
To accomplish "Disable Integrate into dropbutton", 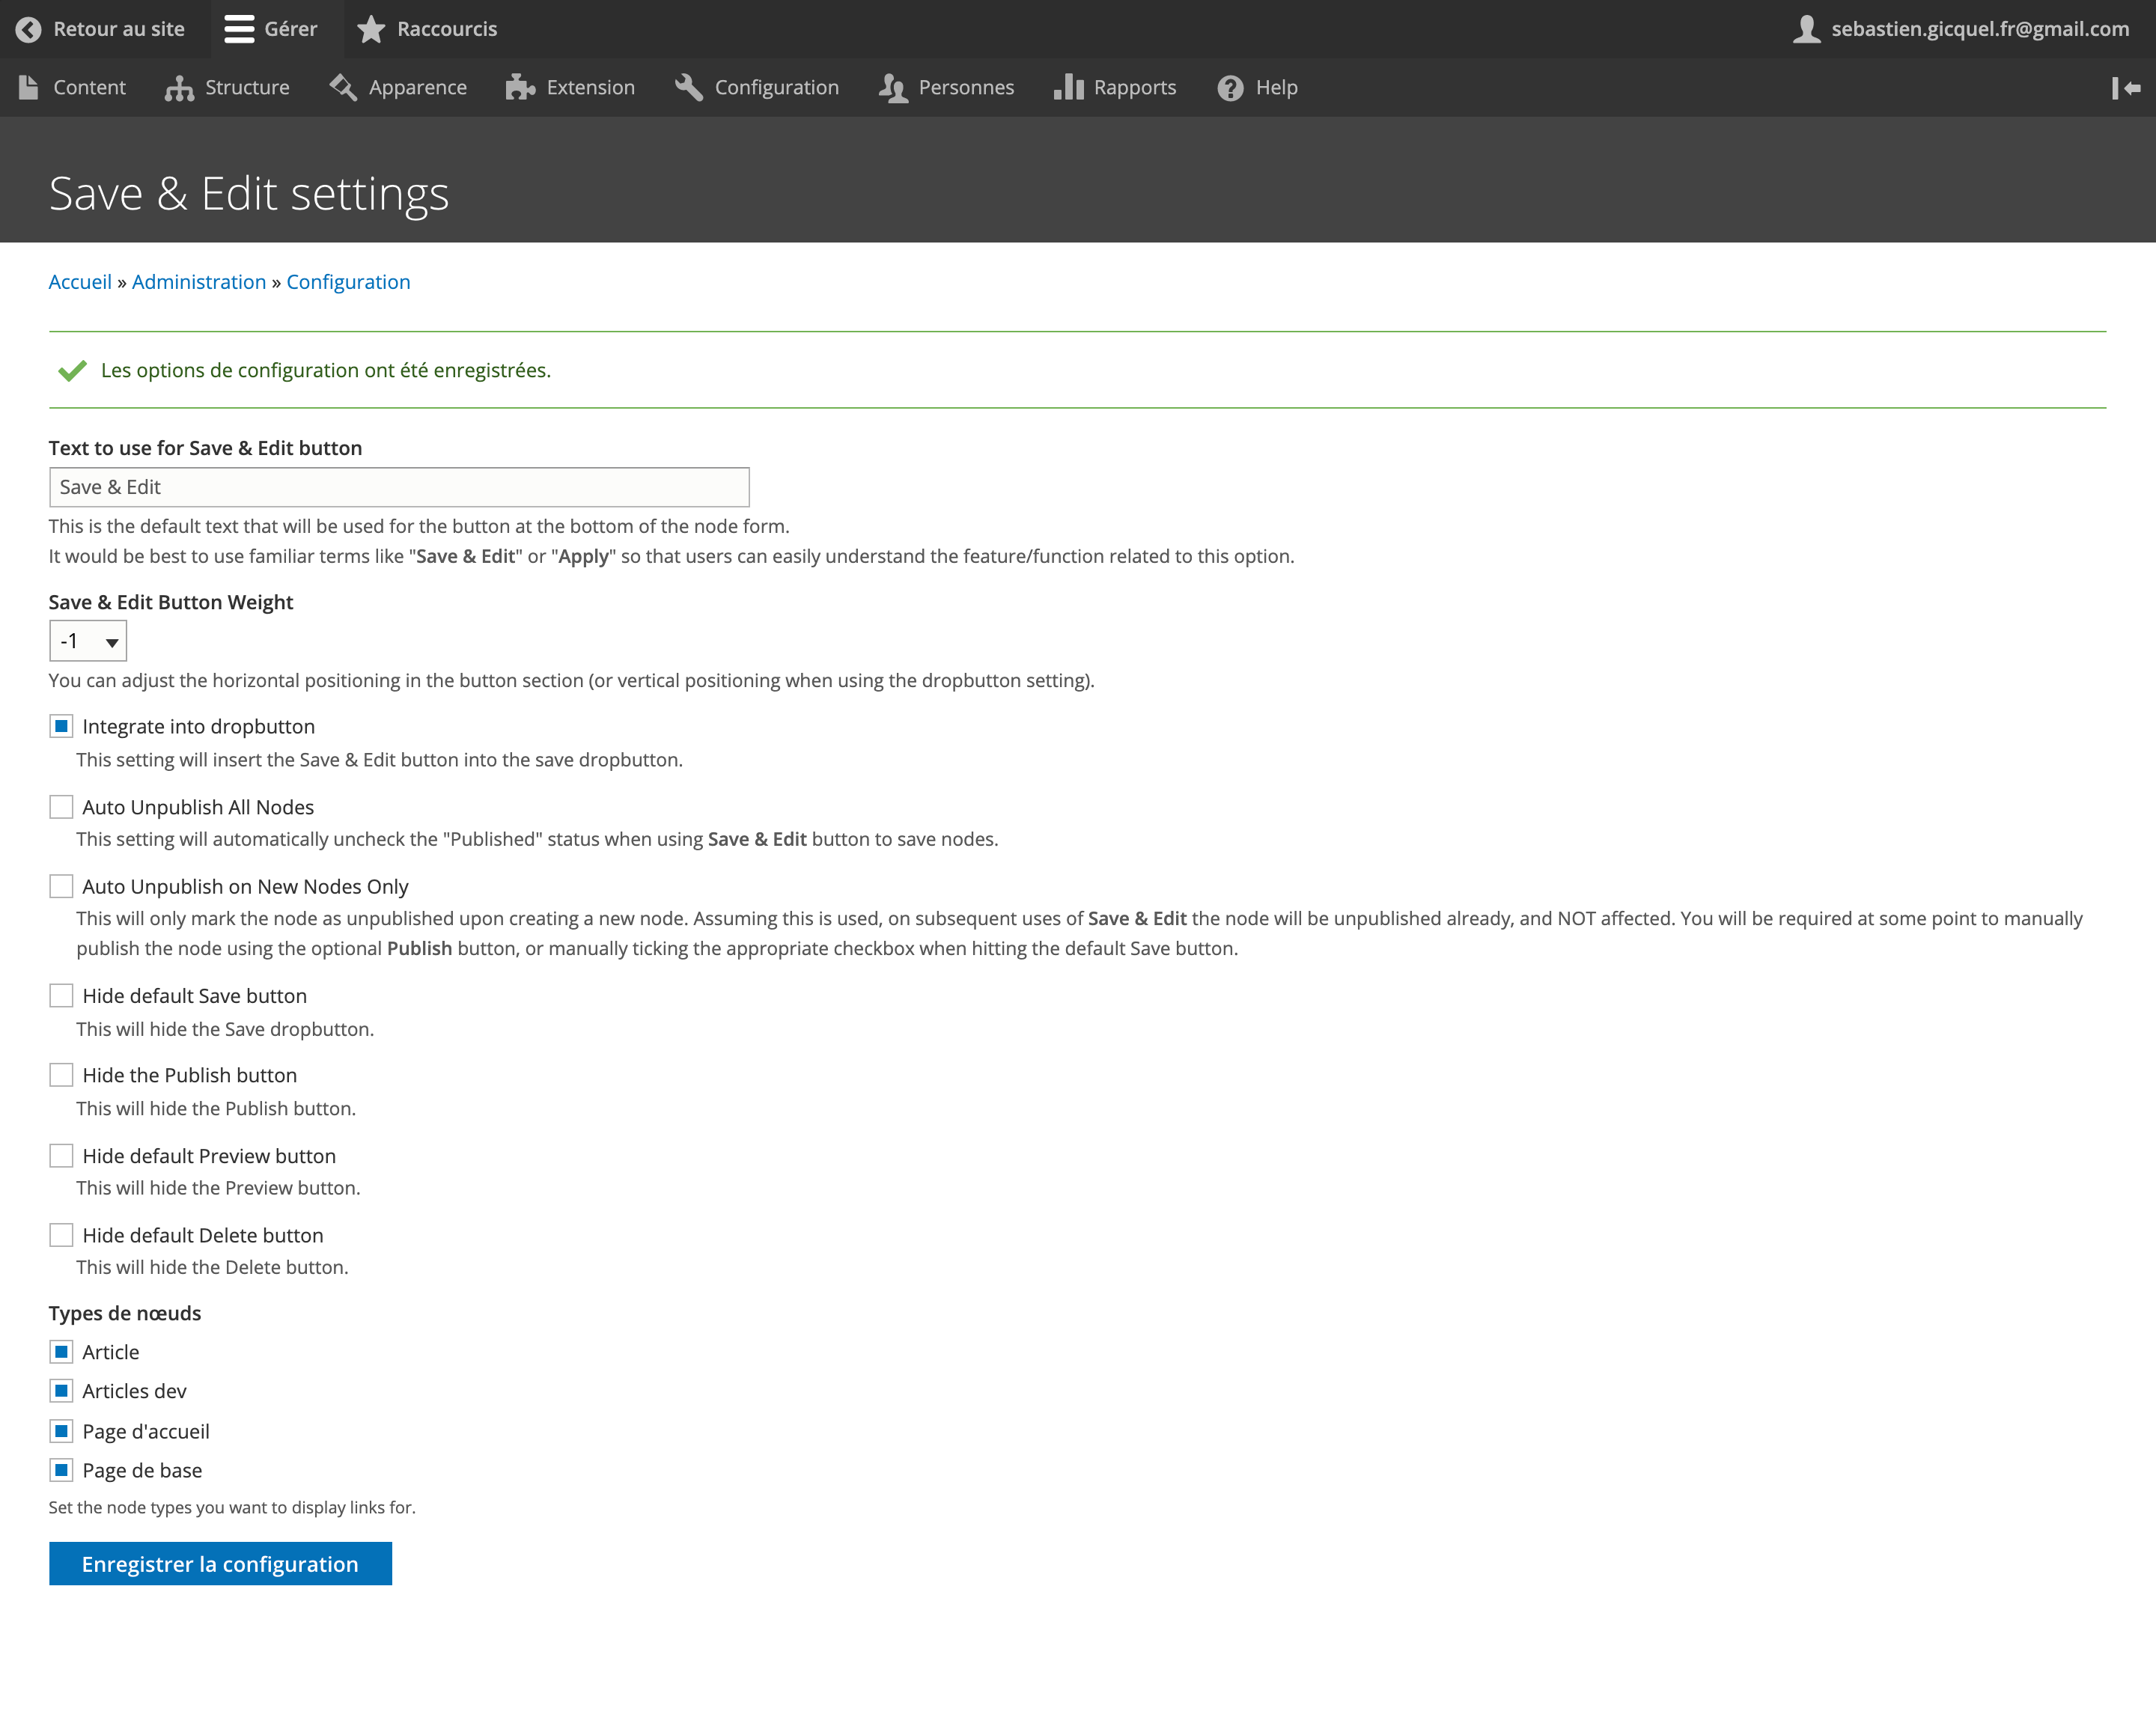I will click(x=61, y=726).
